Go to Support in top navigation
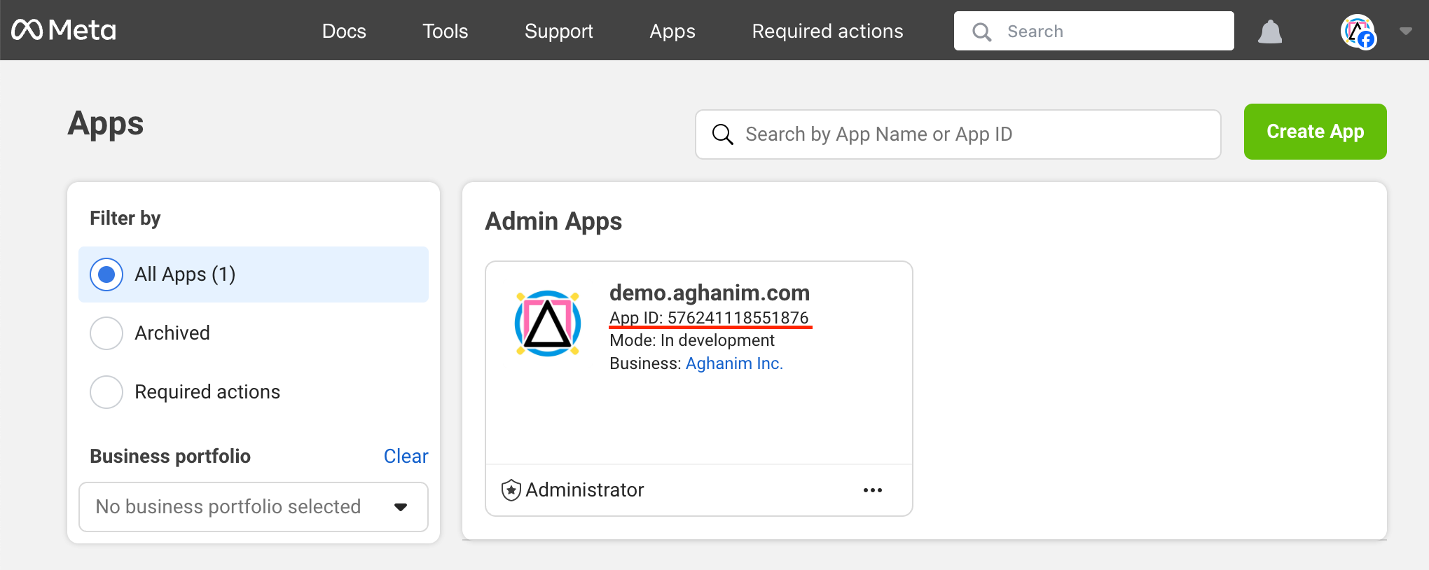 pyautogui.click(x=558, y=32)
